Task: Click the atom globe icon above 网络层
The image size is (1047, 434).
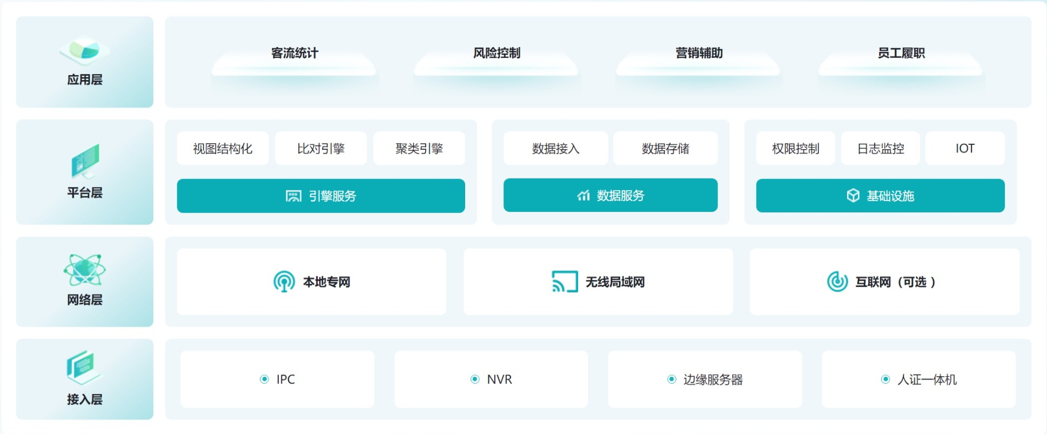Action: (84, 270)
